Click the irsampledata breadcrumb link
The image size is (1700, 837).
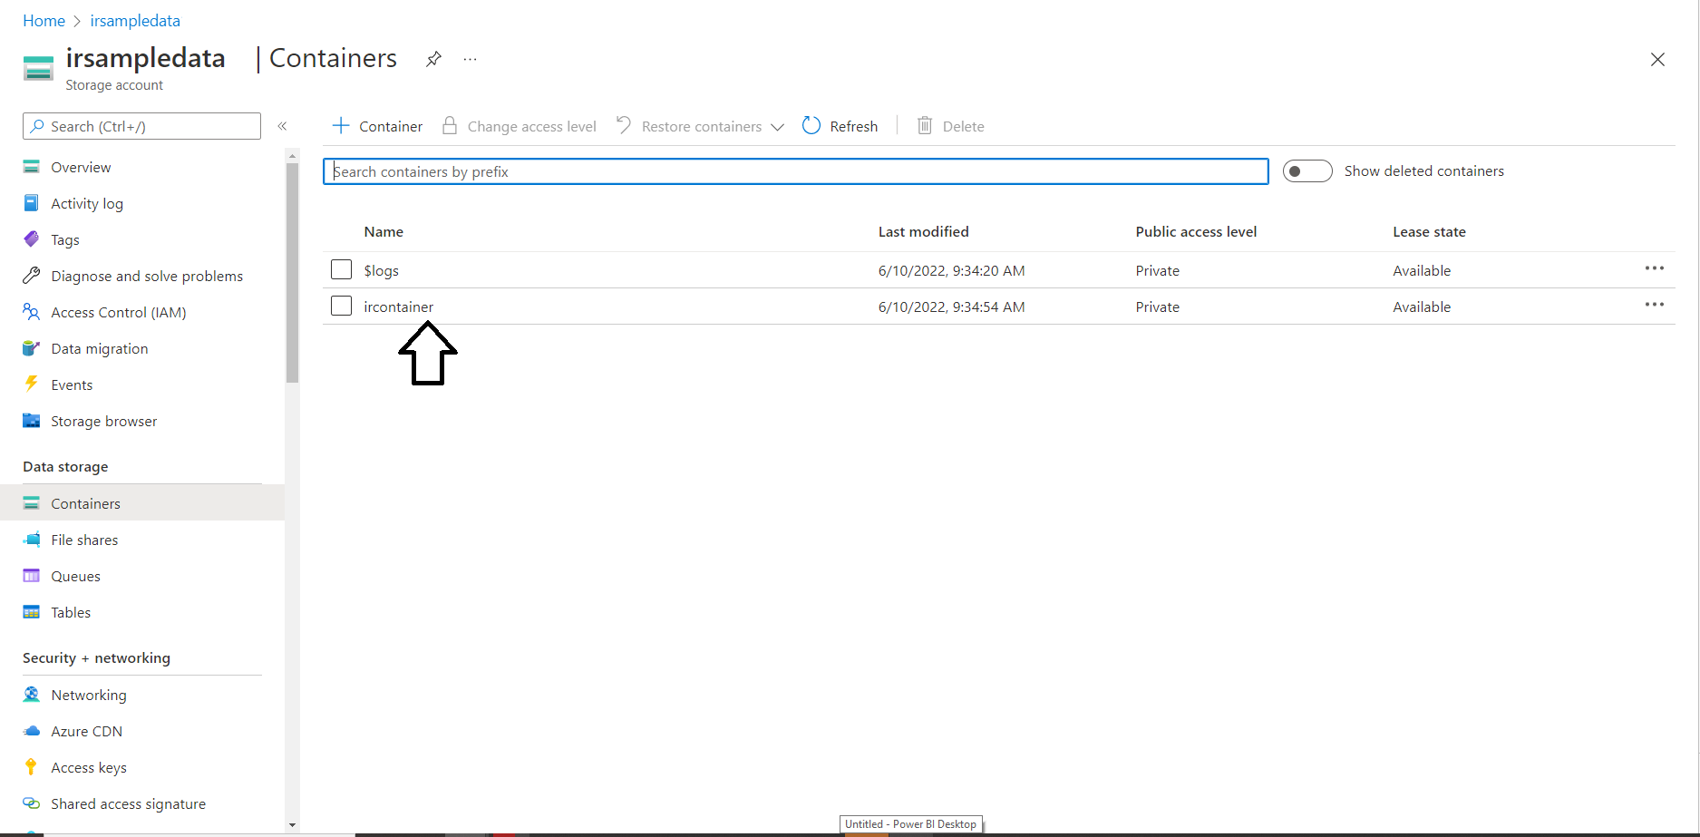[x=135, y=21]
